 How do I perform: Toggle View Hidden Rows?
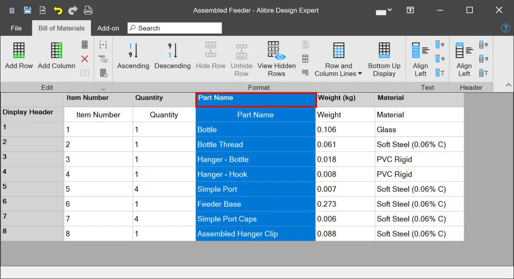[x=277, y=59]
